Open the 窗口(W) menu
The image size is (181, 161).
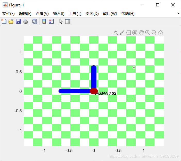pos(110,14)
